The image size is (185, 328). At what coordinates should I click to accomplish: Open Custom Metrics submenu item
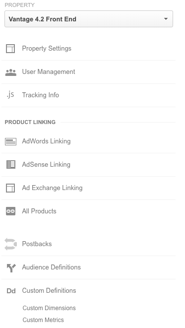click(43, 320)
